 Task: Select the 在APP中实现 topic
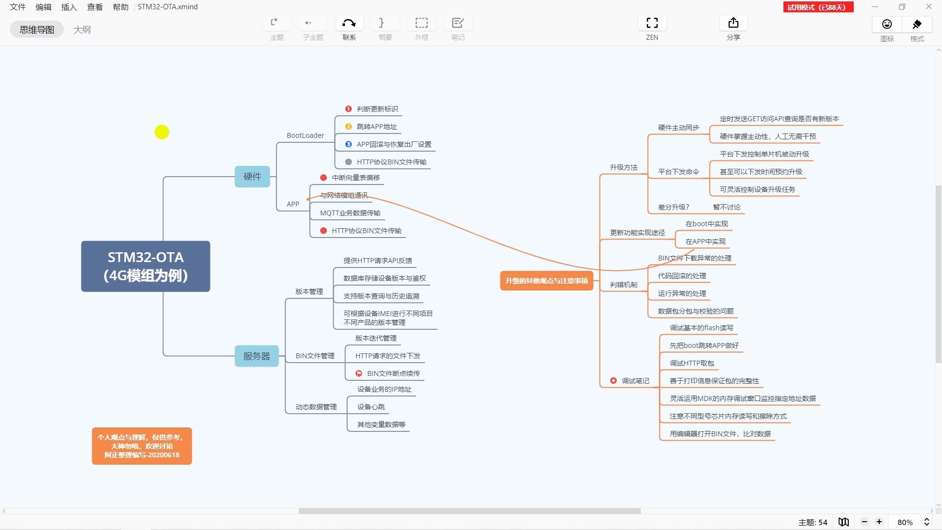coord(706,241)
